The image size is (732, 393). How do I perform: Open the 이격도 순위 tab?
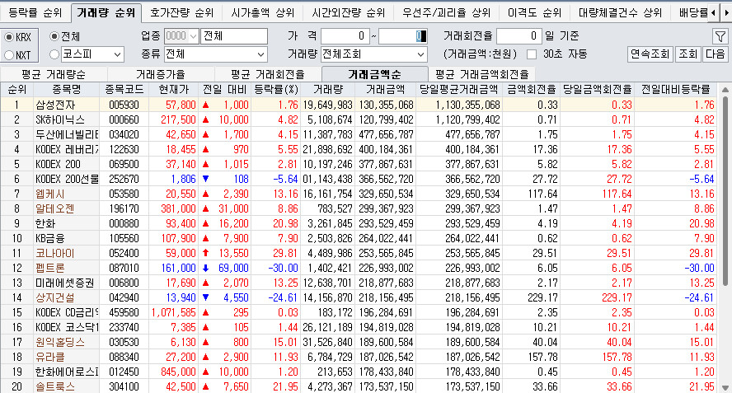pyautogui.click(x=534, y=13)
